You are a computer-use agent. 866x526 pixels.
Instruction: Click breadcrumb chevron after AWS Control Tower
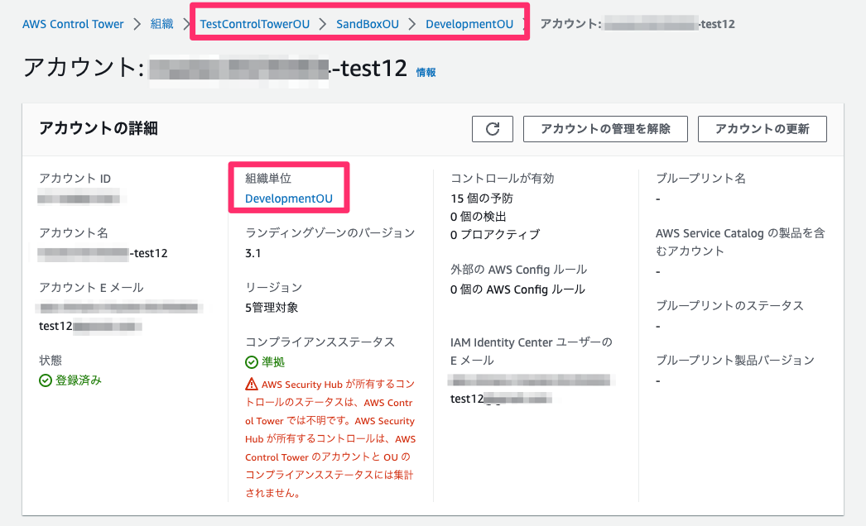coord(137,24)
